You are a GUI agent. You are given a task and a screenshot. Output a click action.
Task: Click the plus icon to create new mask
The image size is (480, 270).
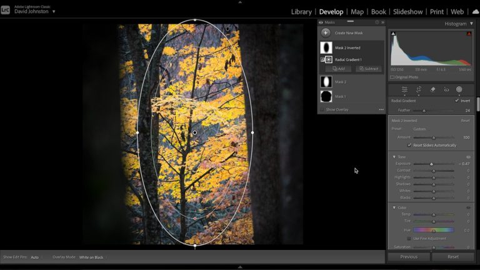point(326,32)
